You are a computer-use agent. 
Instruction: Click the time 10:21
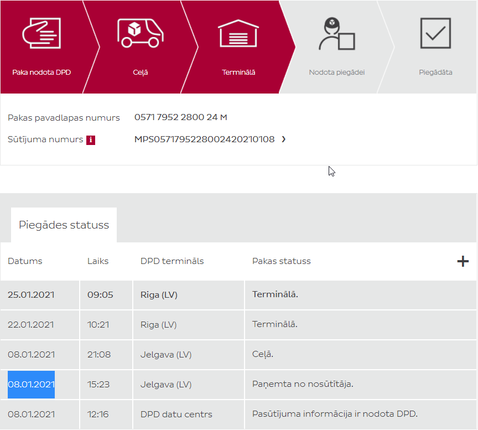[x=98, y=324]
